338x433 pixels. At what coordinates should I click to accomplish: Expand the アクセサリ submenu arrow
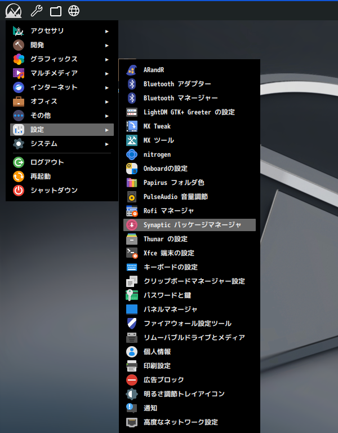coord(107,31)
